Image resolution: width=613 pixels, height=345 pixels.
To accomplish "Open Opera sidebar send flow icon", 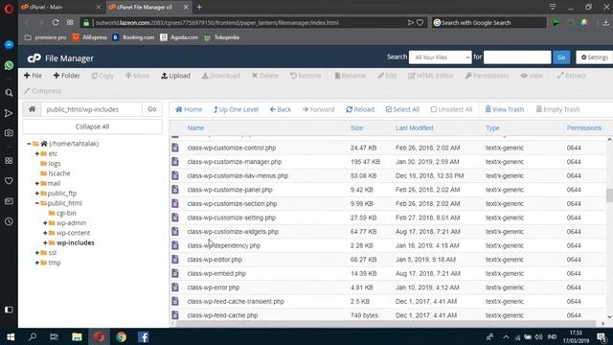I will coord(9,113).
